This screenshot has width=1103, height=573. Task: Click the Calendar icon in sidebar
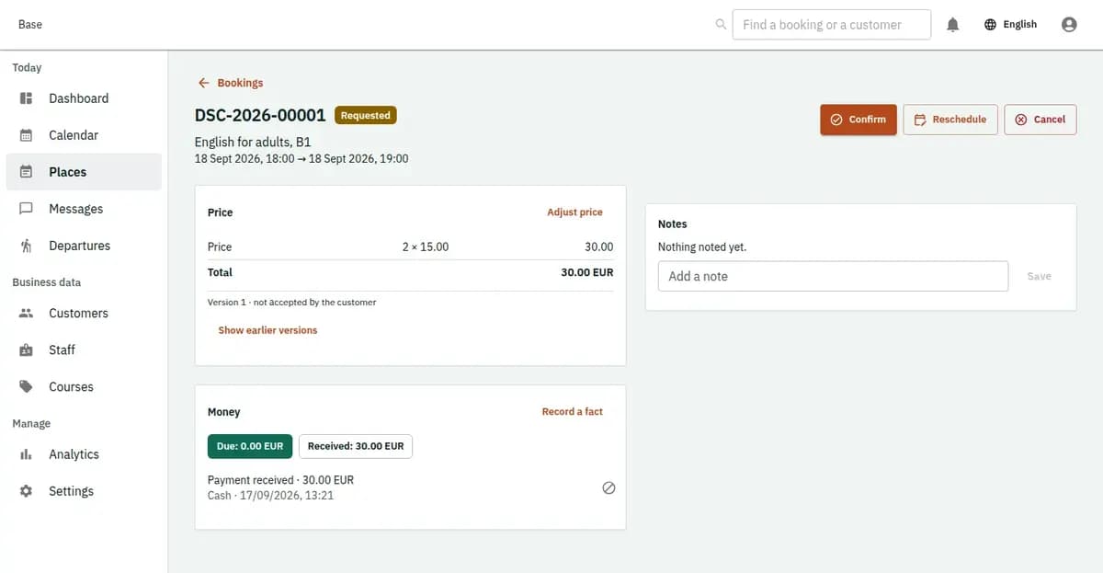(27, 135)
